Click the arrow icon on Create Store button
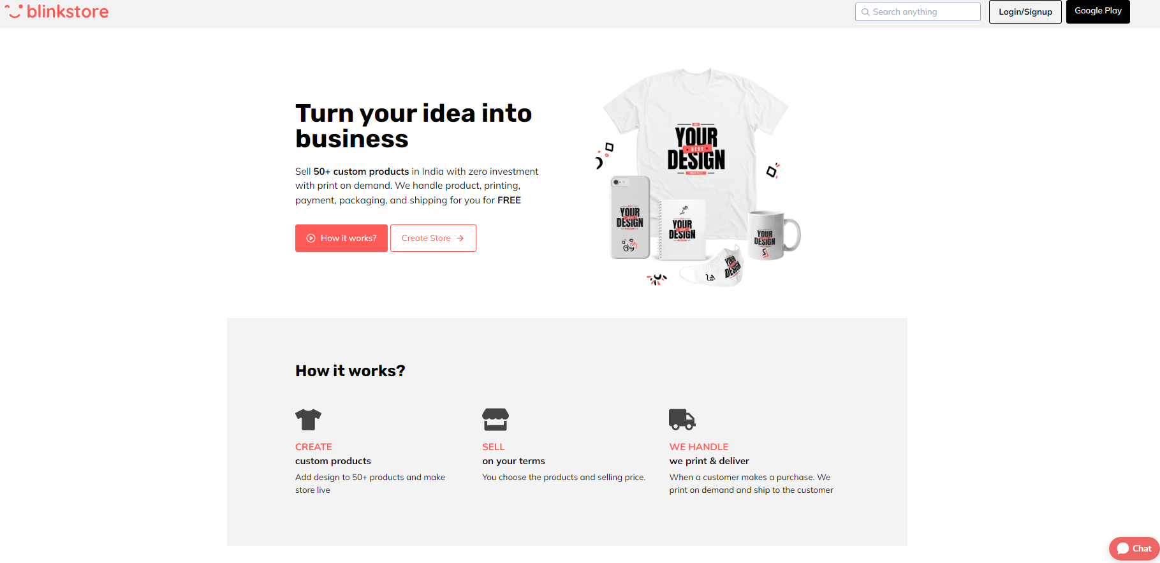Image resolution: width=1160 pixels, height=563 pixels. 460,238
